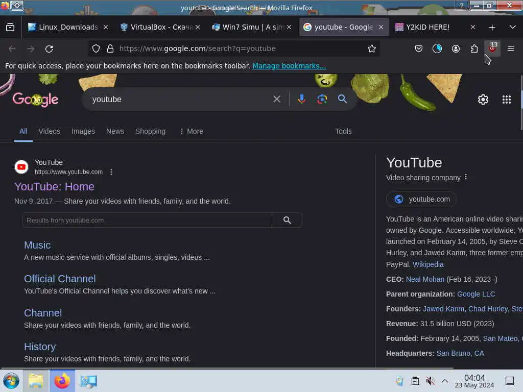The height and width of the screenshot is (392, 523).
Task: Open Google LLC parent organization link
Action: pos(476,294)
